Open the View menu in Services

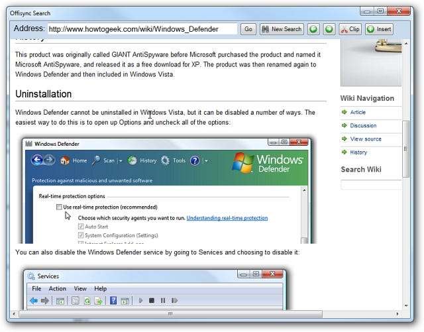click(80, 289)
